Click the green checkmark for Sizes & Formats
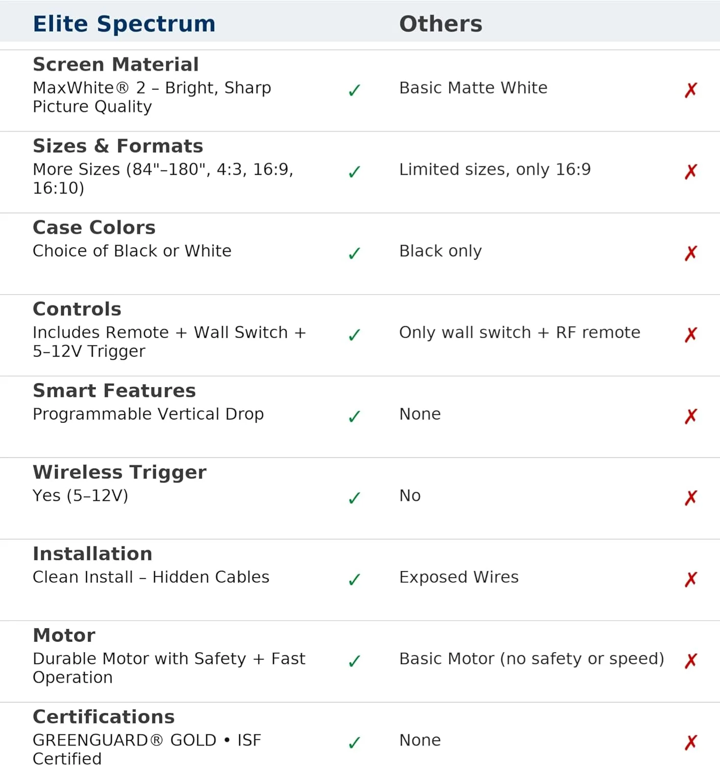 pos(354,172)
